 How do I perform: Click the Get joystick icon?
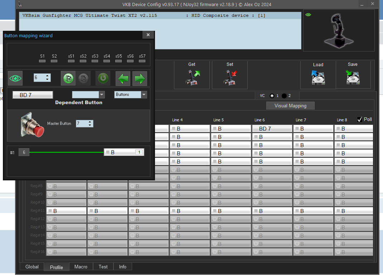pyautogui.click(x=193, y=77)
